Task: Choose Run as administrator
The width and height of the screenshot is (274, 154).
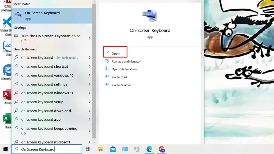Action: (x=126, y=62)
